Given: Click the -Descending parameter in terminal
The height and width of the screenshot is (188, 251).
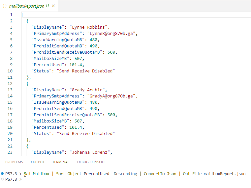Looking at the screenshot, I should tap(124, 174).
